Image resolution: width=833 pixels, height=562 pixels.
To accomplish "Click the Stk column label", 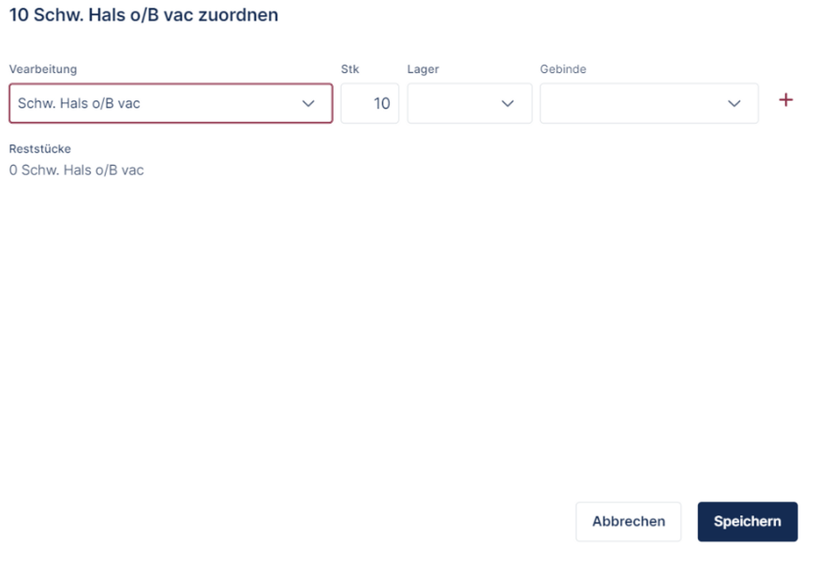I will [x=350, y=69].
